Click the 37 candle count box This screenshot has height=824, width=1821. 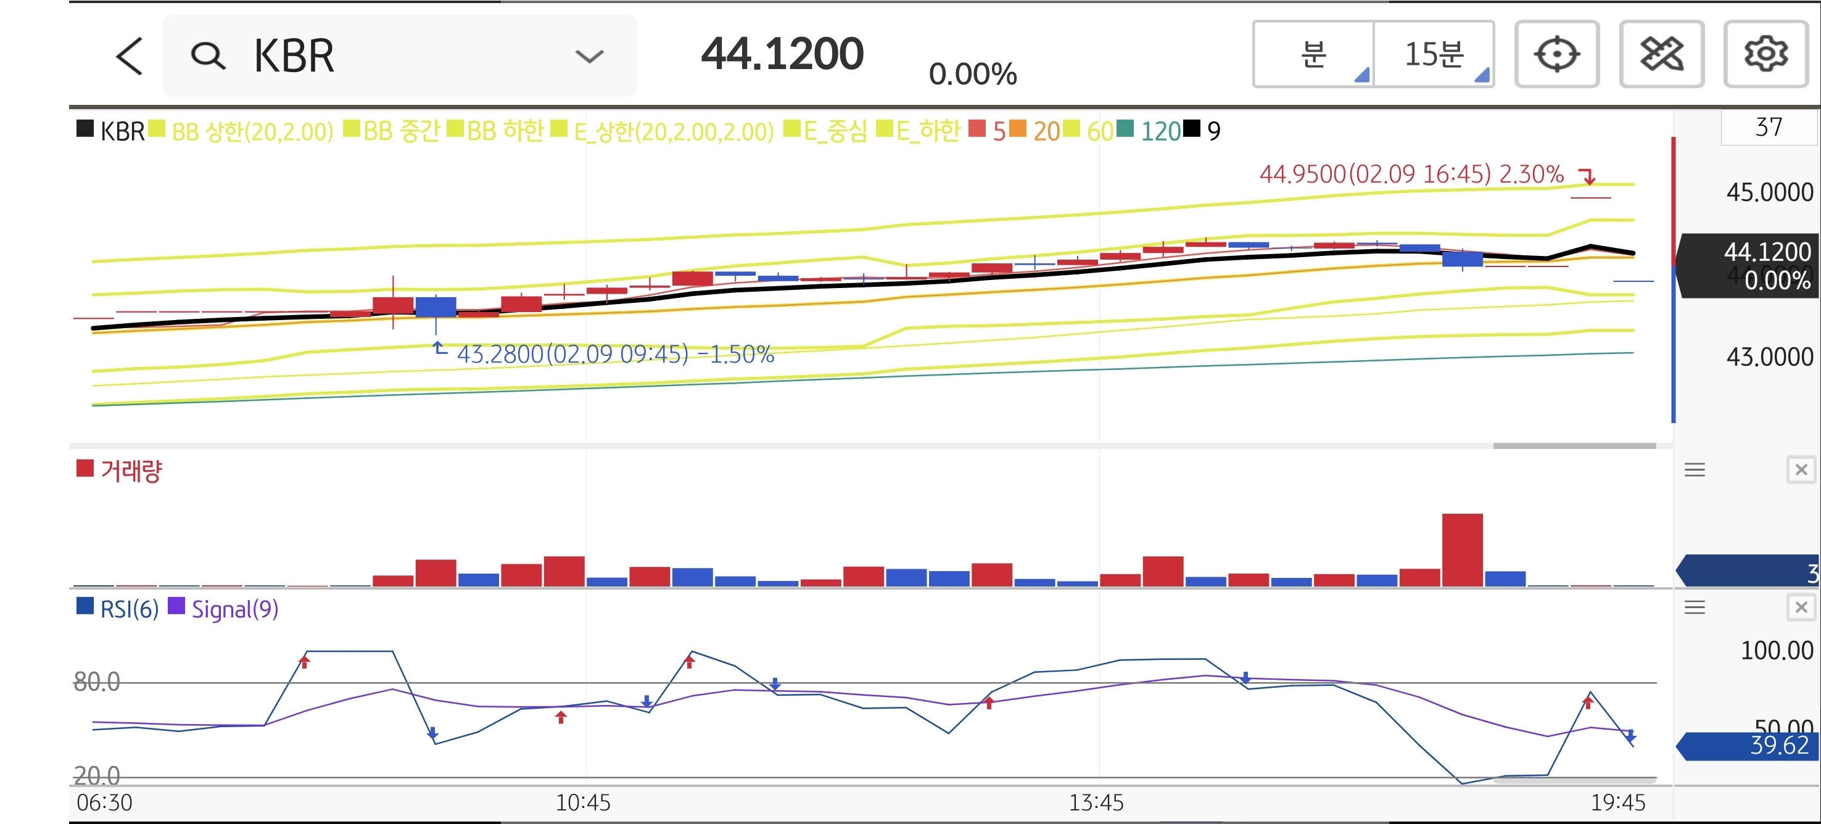coord(1768,127)
